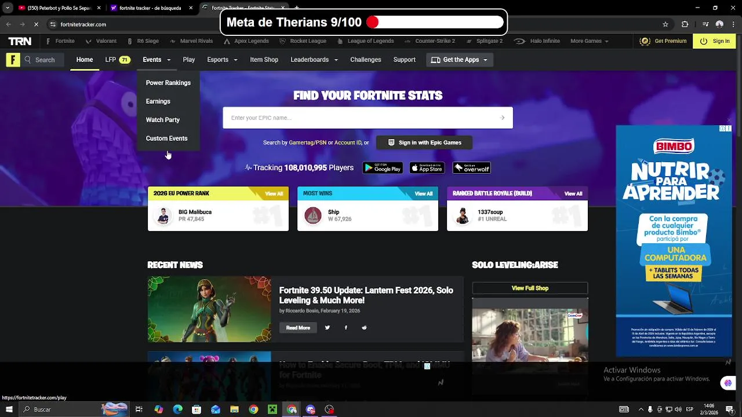Sign in with Epic Games button
This screenshot has width=742, height=417.
[x=424, y=142]
